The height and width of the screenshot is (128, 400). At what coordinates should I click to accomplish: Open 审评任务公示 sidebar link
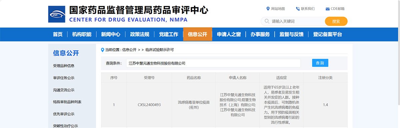(x=64, y=78)
